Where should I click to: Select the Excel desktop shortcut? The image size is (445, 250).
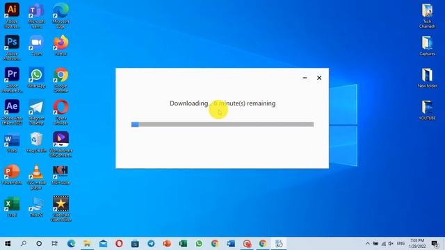(x=12, y=206)
